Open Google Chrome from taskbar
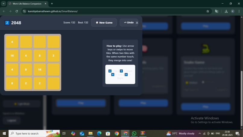Screen dimensions: 243x137 117,133
